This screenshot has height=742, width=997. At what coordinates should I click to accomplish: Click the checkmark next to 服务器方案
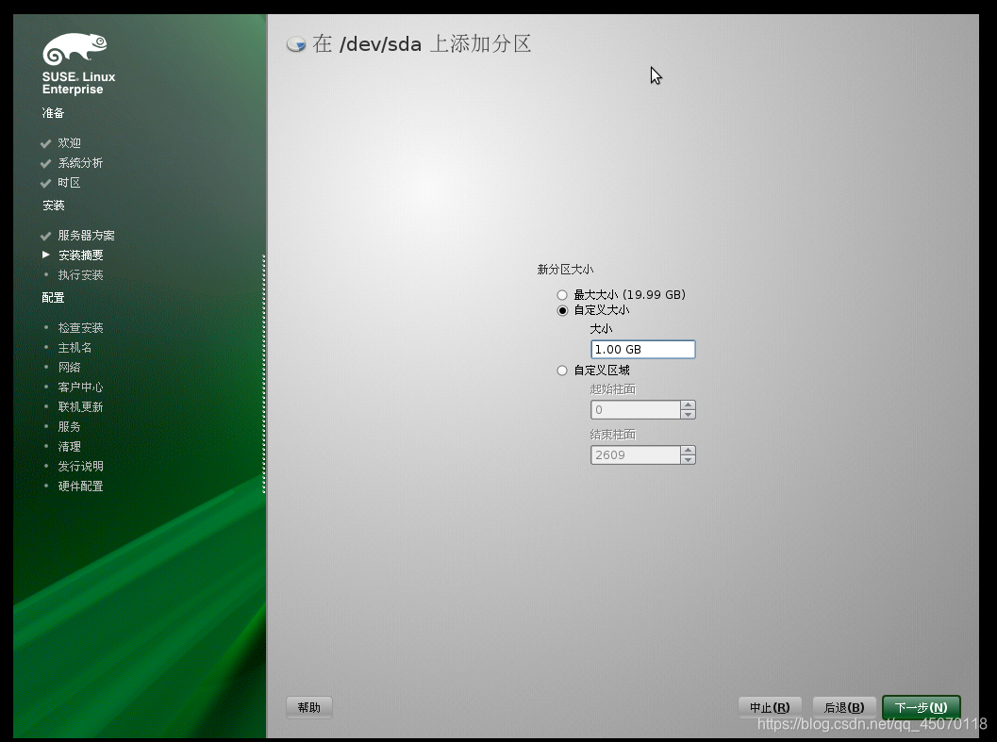[45, 236]
